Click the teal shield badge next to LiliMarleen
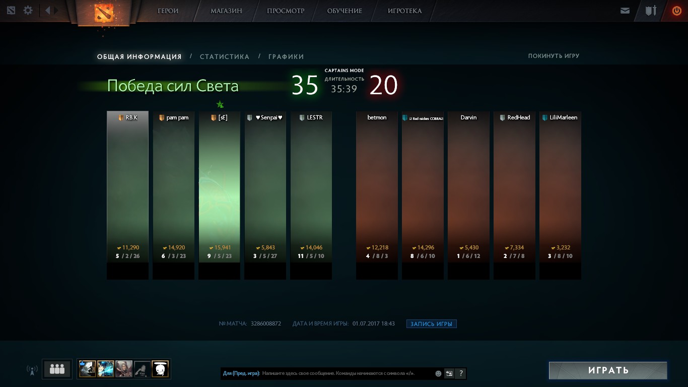Image resolution: width=688 pixels, height=387 pixels. click(545, 117)
